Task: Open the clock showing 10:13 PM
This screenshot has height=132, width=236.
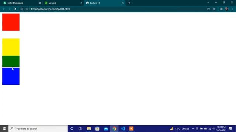Action: click(221, 129)
